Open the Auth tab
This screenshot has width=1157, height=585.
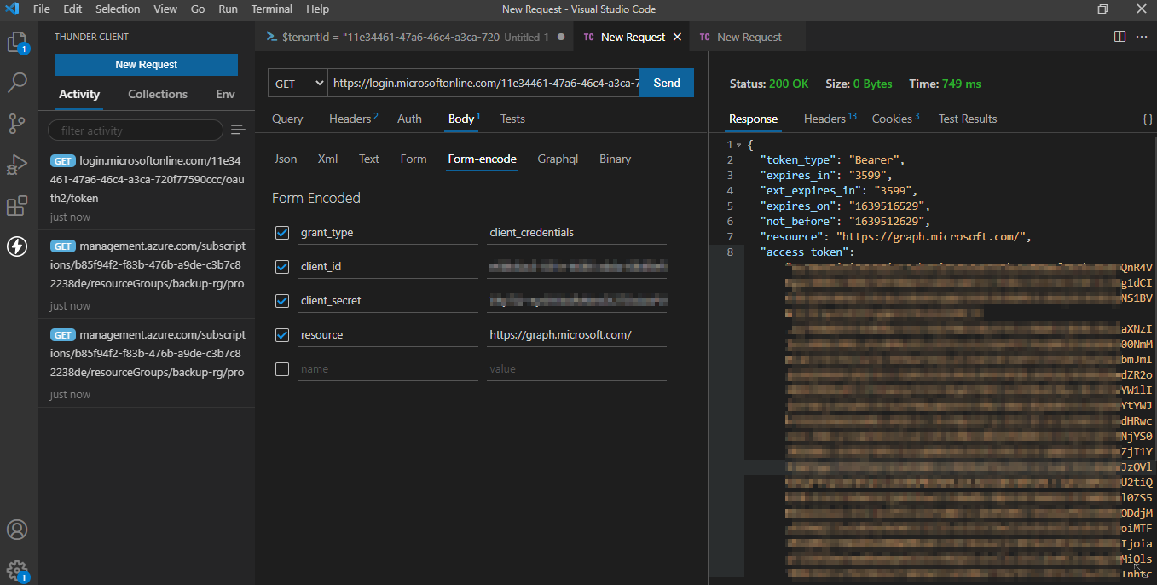coord(409,119)
